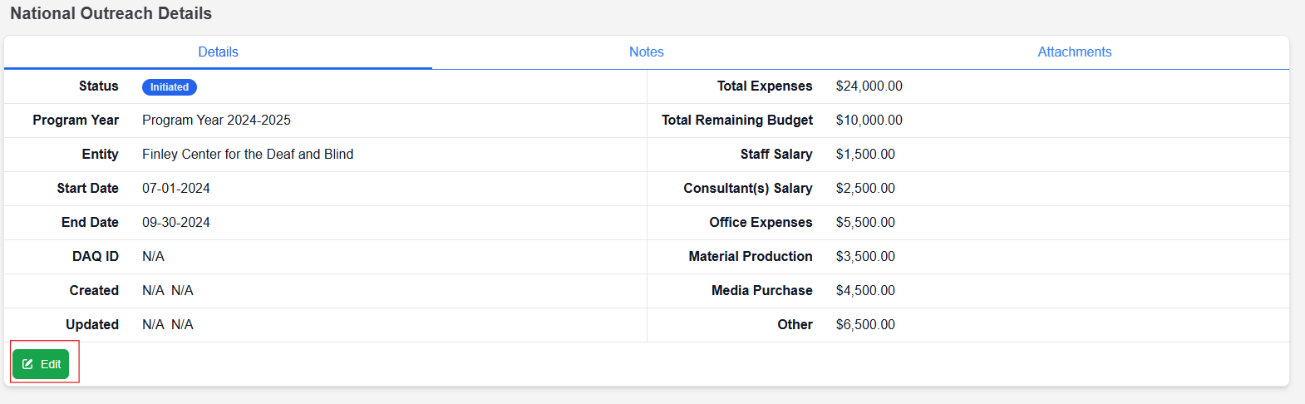Click the Office Expenses amount $5,500.00
1305x404 pixels.
[x=865, y=222]
